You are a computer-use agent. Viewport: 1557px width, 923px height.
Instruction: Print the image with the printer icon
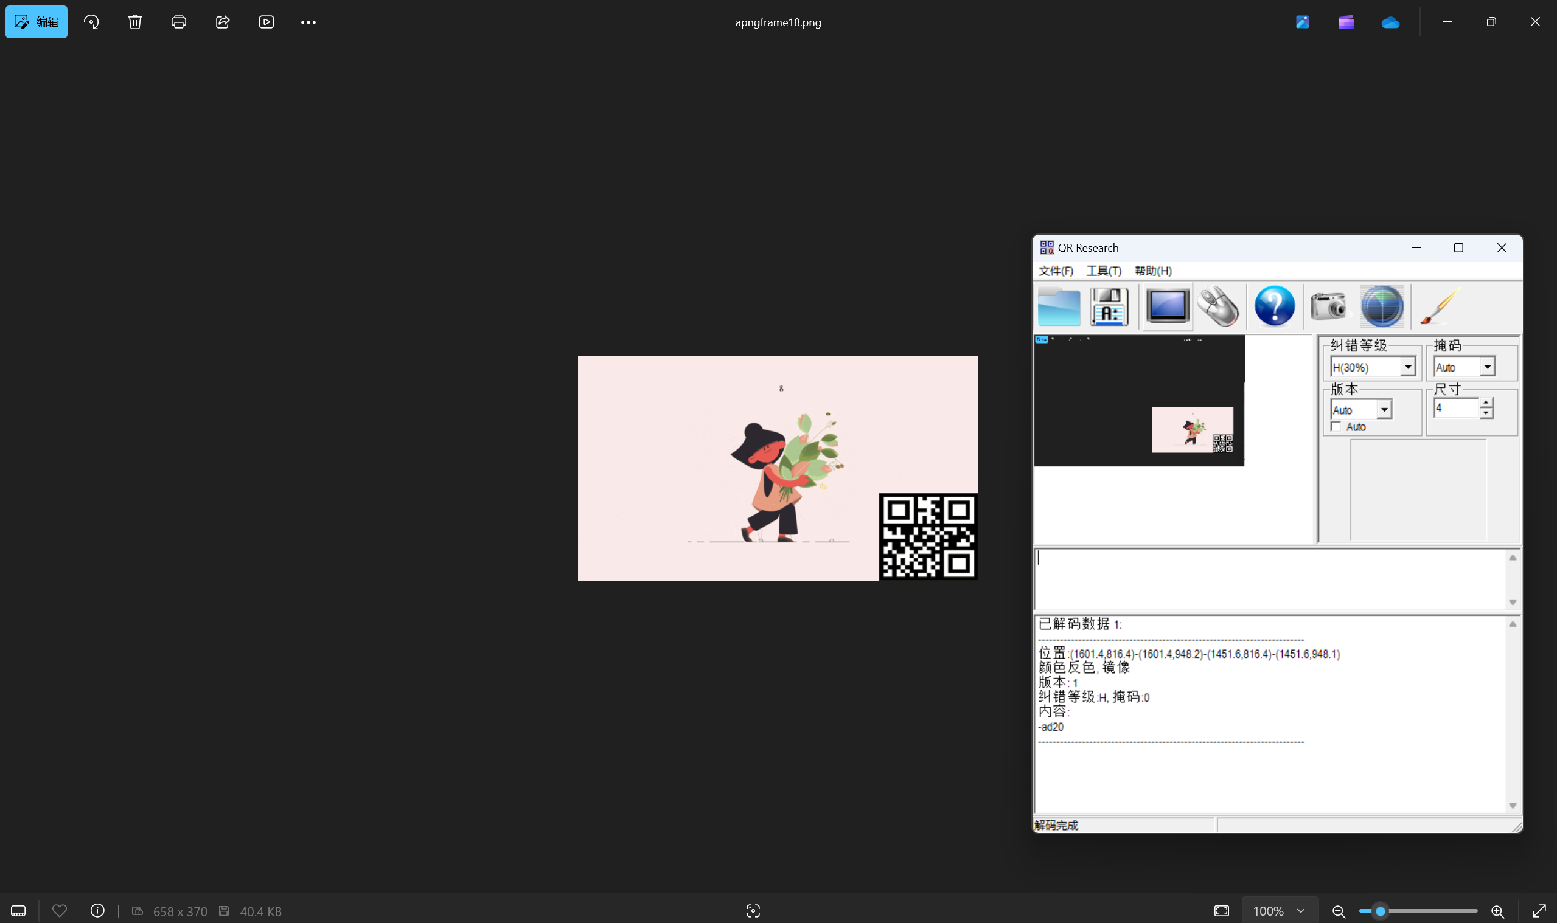point(179,22)
